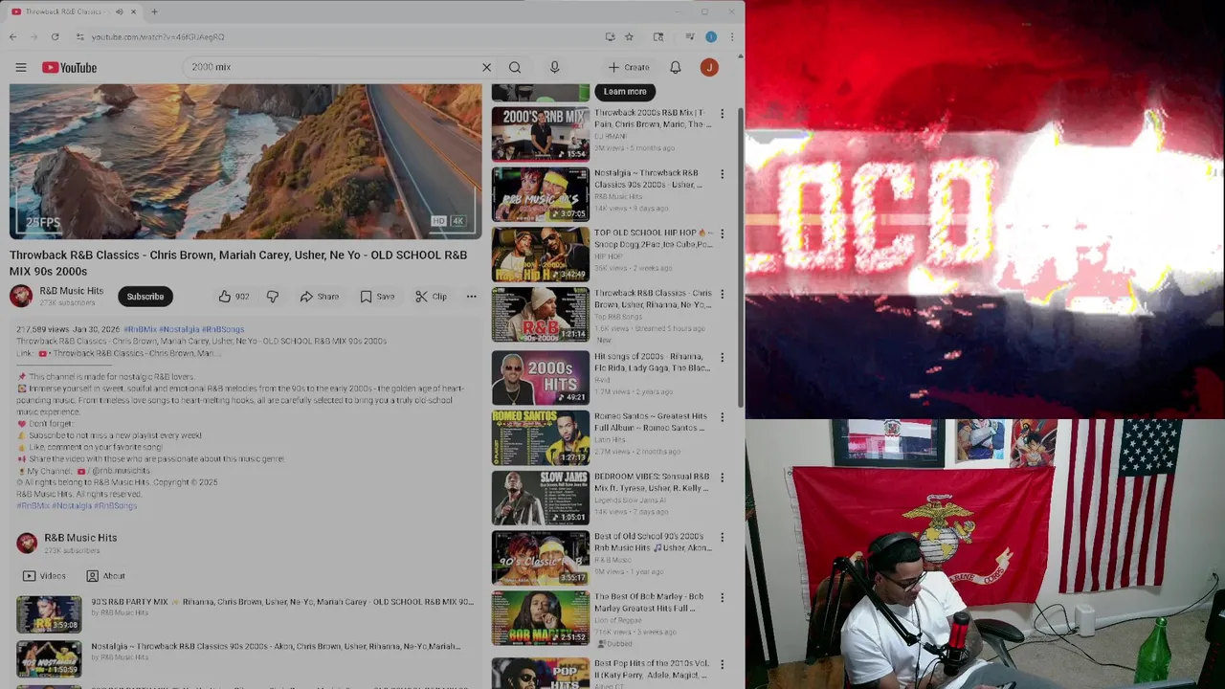Open Throwback R&B Classics by Top R&B Songs title

point(653,299)
